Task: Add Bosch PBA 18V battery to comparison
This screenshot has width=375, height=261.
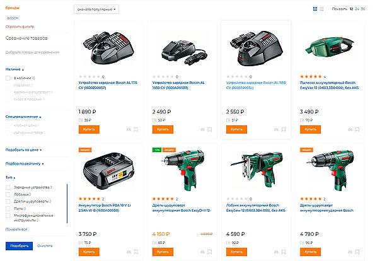Action: (x=129, y=252)
